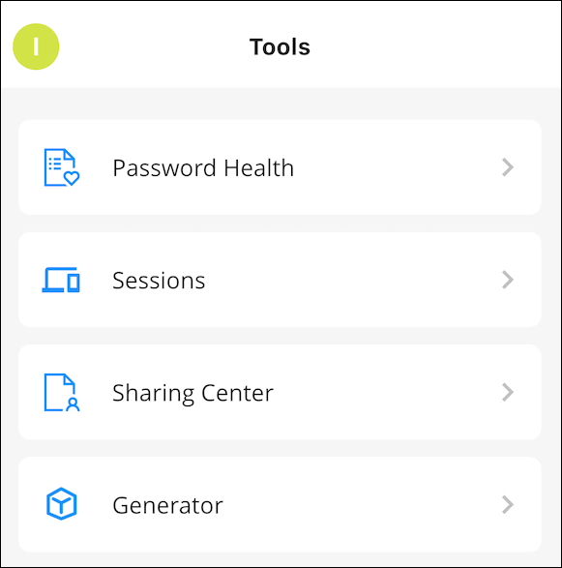Click the Generator cube icon
The image size is (562, 568).
click(61, 504)
